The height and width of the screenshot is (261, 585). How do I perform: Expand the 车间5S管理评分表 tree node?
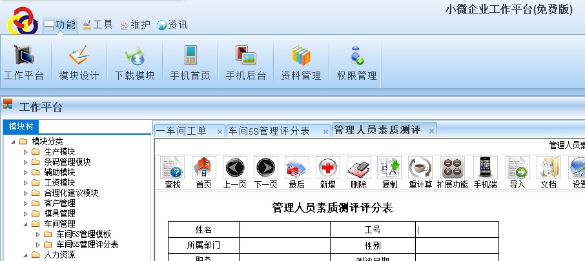point(37,245)
